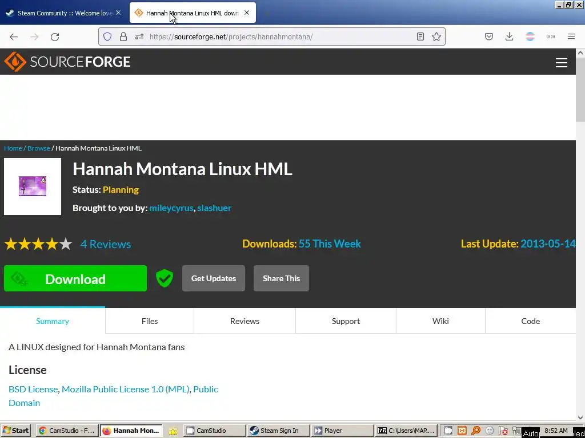Image resolution: width=585 pixels, height=438 pixels.
Task: Click the SourceForge logo
Action: [x=67, y=62]
